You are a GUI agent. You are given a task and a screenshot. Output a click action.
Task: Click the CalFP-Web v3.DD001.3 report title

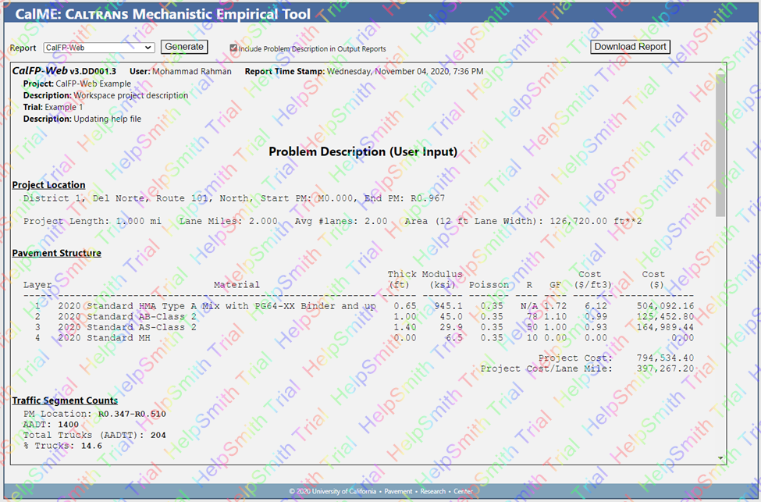pyautogui.click(x=64, y=71)
